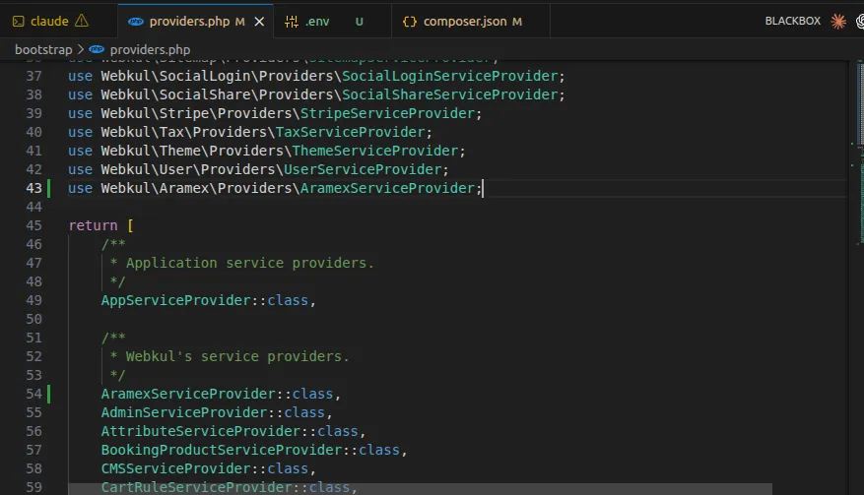
Task: Click AdminServiceProvider::class on line 55
Action: 213,413
